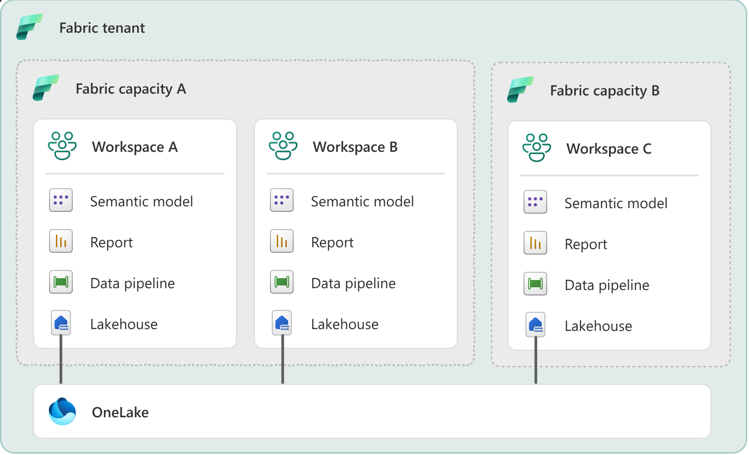
Task: Click the Fabric tenant logo icon
Action: (x=30, y=27)
